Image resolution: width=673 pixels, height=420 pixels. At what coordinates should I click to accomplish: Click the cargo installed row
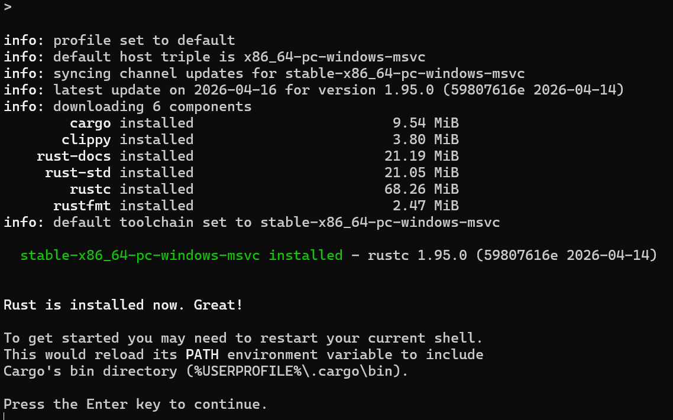click(264, 123)
